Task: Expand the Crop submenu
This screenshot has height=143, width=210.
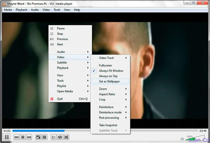Action: pos(110,100)
